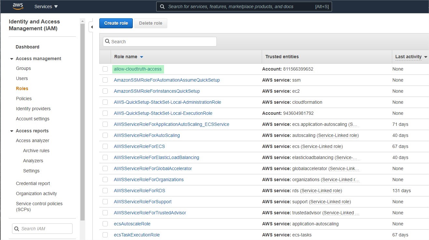Click the disabled Delete role button
429x240 pixels.
pos(150,23)
